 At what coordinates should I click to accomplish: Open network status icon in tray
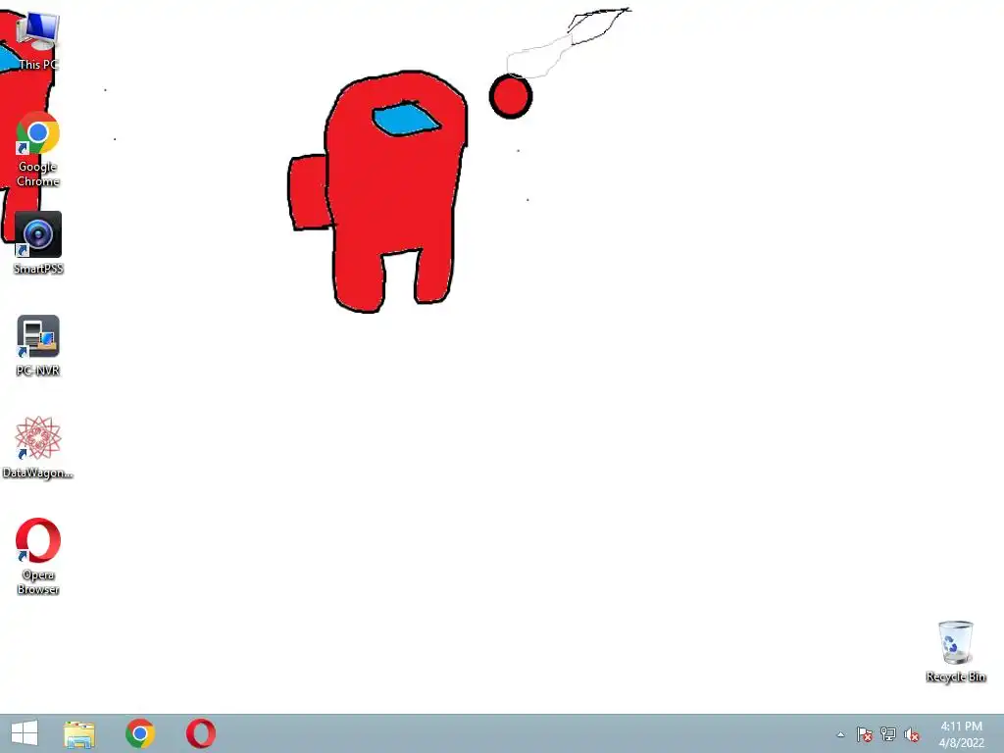coord(888,734)
